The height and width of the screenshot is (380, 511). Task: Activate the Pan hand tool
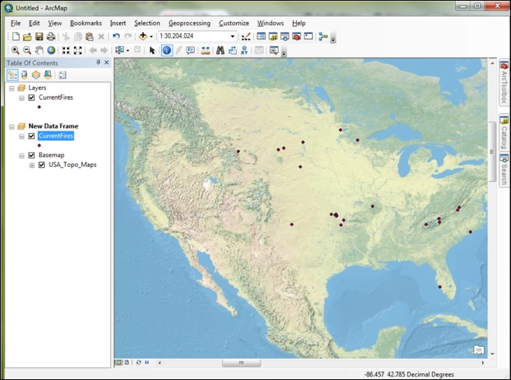click(x=39, y=51)
